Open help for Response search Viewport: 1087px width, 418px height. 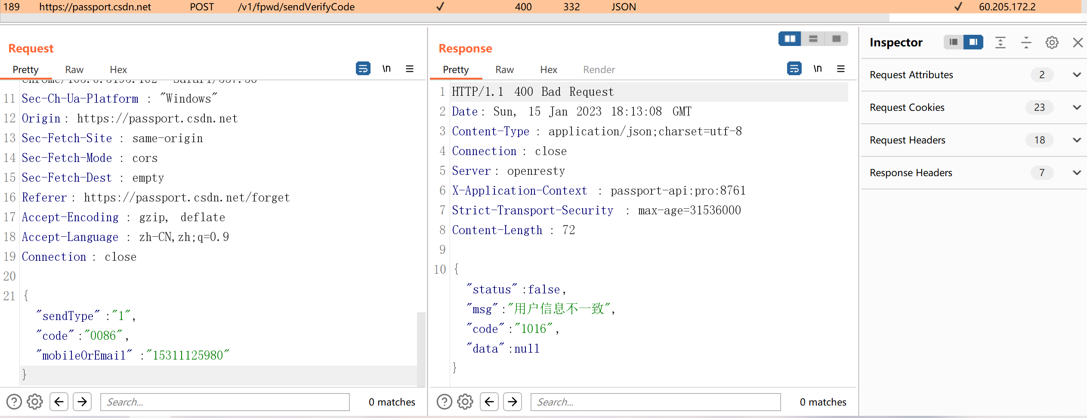[444, 402]
